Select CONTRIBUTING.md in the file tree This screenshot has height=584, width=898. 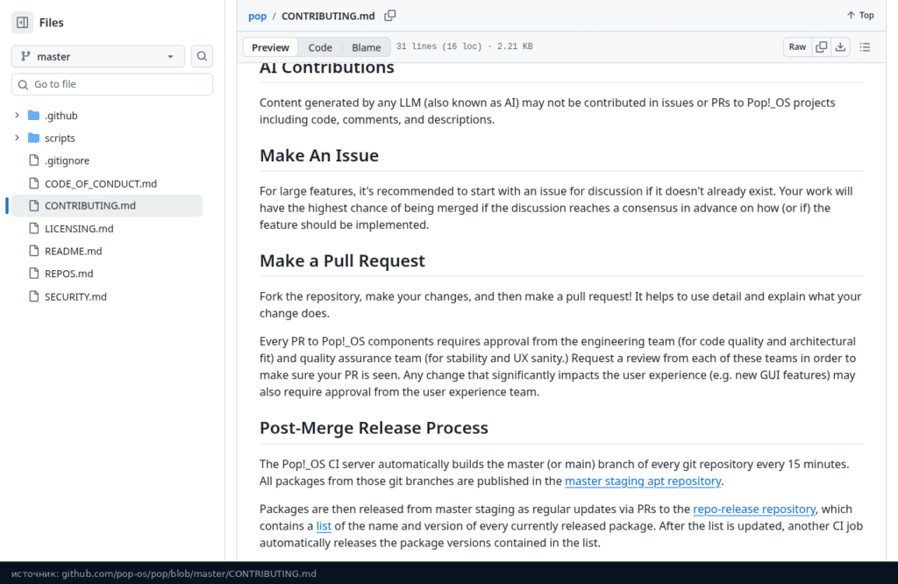(106, 205)
